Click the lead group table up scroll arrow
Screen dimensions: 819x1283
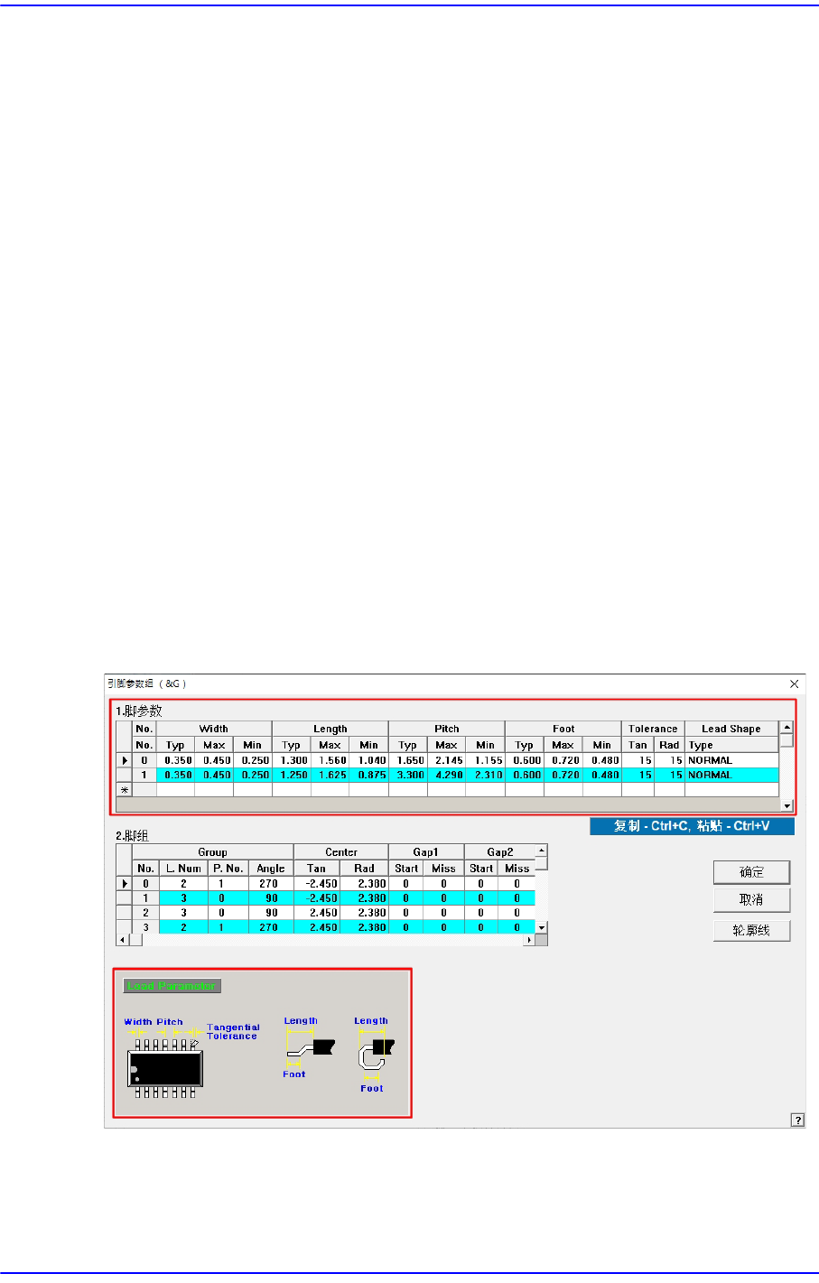(542, 851)
